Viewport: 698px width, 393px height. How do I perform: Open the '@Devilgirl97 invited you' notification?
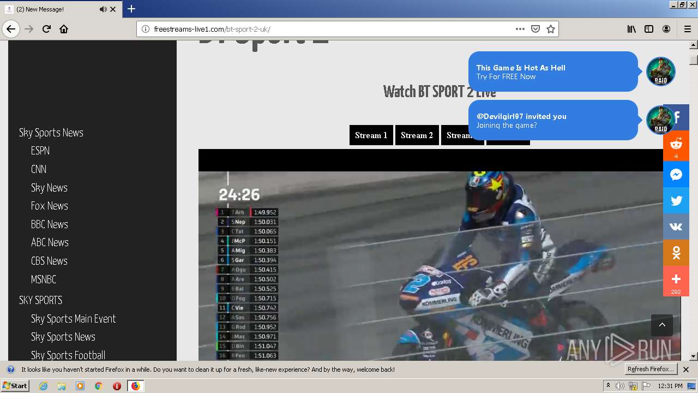click(553, 120)
